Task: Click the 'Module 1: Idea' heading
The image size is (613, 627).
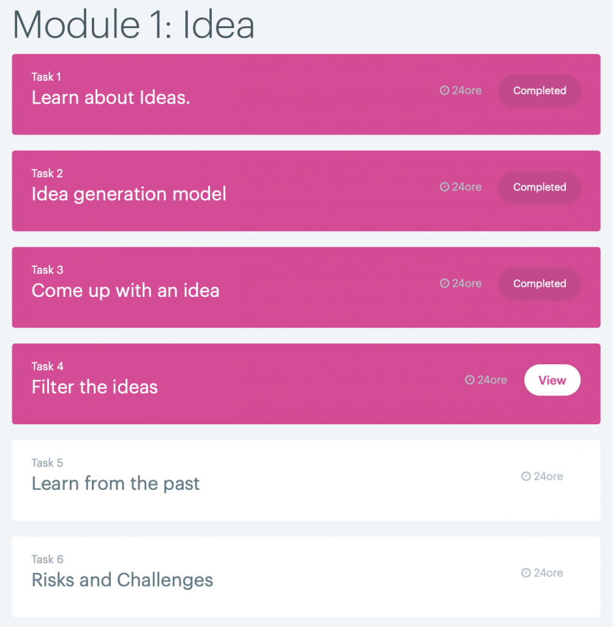Action: click(134, 24)
